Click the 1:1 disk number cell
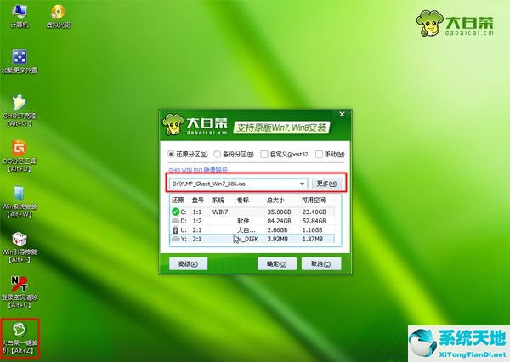510x362 pixels. click(197, 212)
